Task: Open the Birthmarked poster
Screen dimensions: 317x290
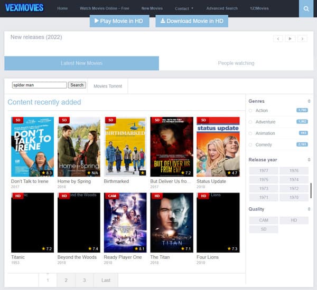Action: (125, 147)
